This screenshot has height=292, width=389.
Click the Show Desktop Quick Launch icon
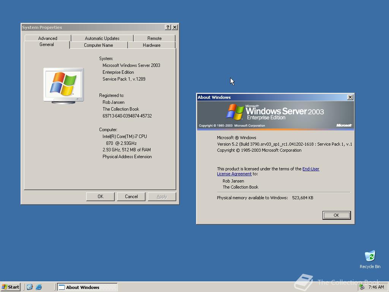[30, 287]
